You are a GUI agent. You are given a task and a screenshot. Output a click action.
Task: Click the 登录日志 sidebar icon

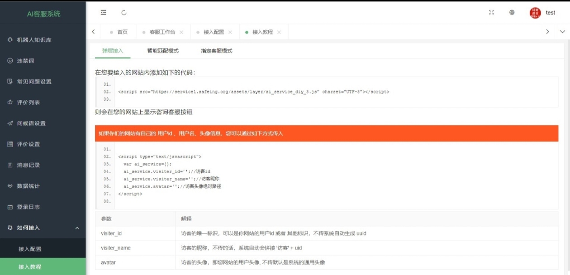point(10,207)
